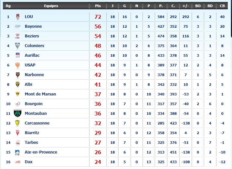Sort table by Pts column header
232x169 pixels.
(98, 6)
